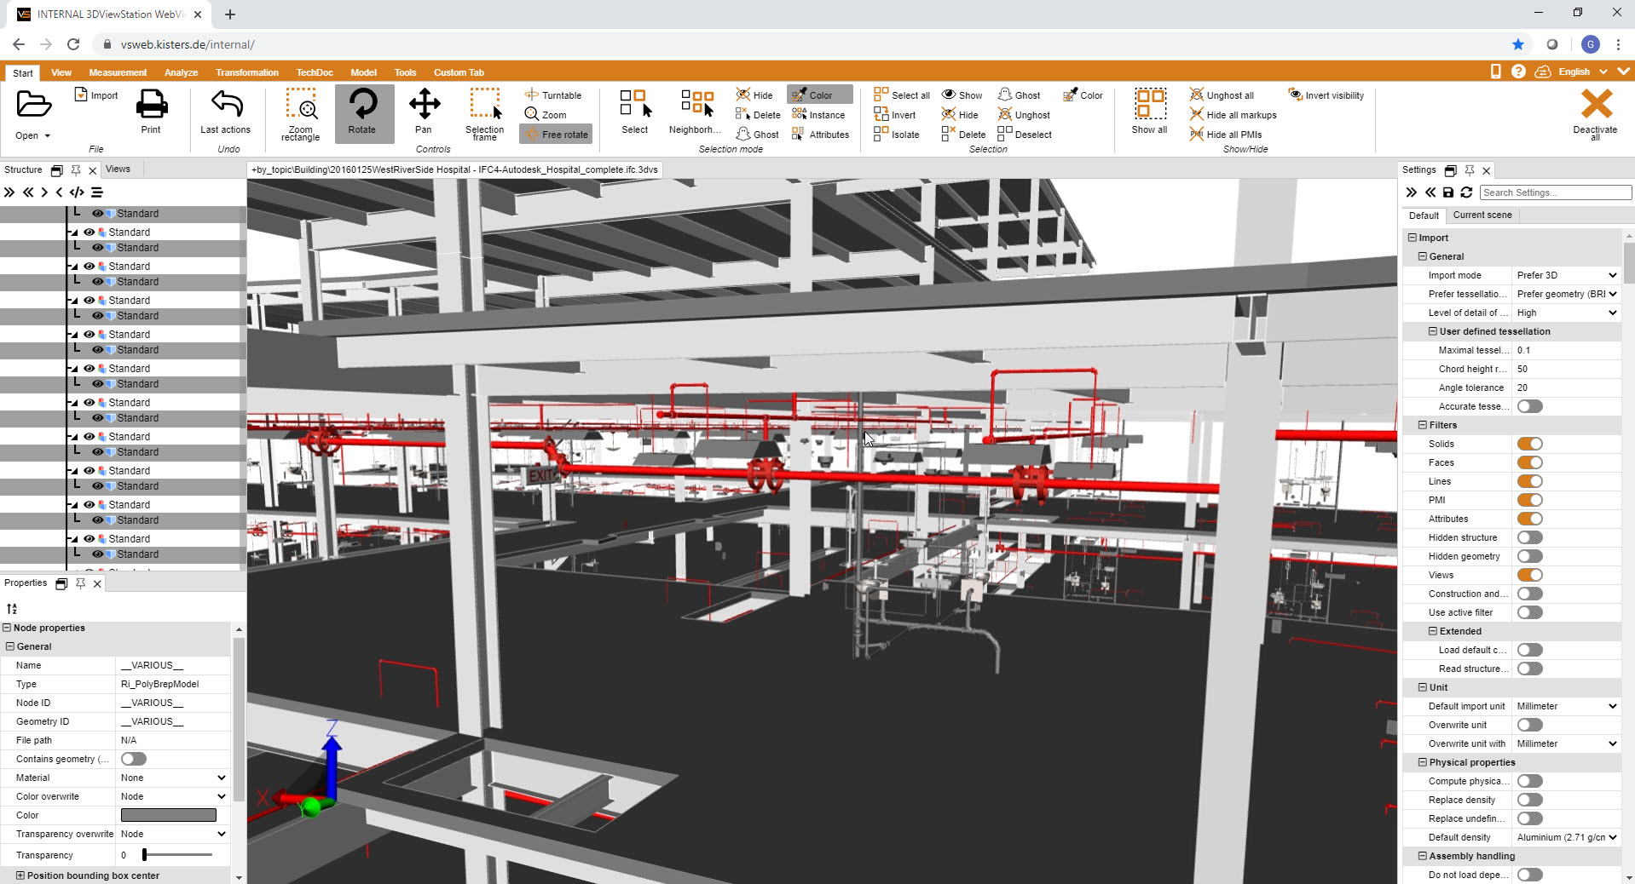Open Import mode dropdown

[1567, 275]
